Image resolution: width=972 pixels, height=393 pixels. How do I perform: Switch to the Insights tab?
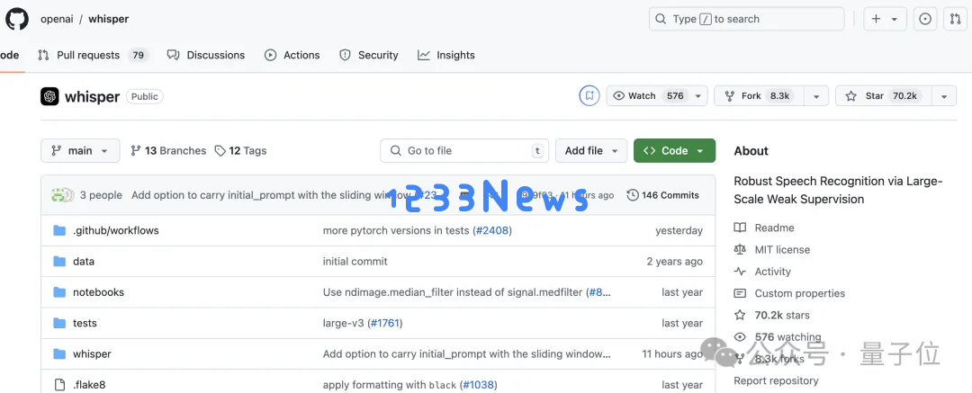(x=446, y=55)
